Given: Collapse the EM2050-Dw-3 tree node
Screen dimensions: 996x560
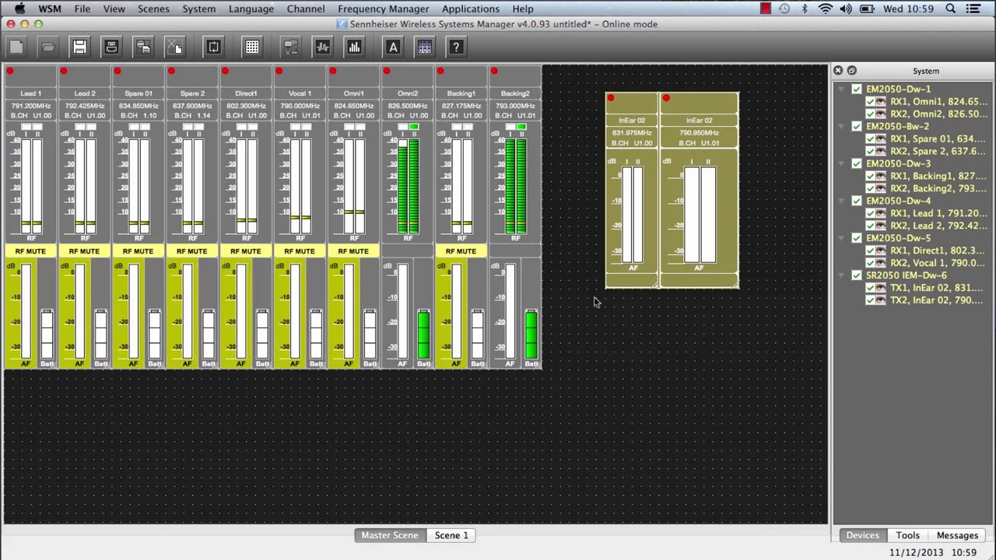Looking at the screenshot, I should tap(843, 164).
